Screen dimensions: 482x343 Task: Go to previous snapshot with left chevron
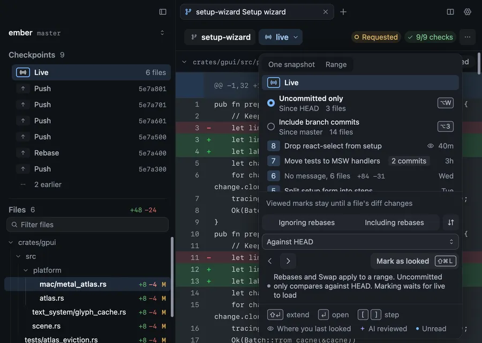tap(270, 261)
